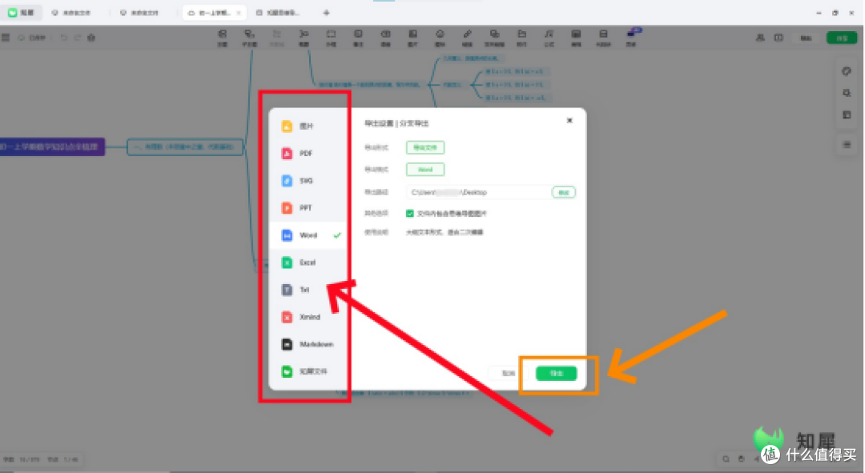Select the PPT export format

pos(308,208)
